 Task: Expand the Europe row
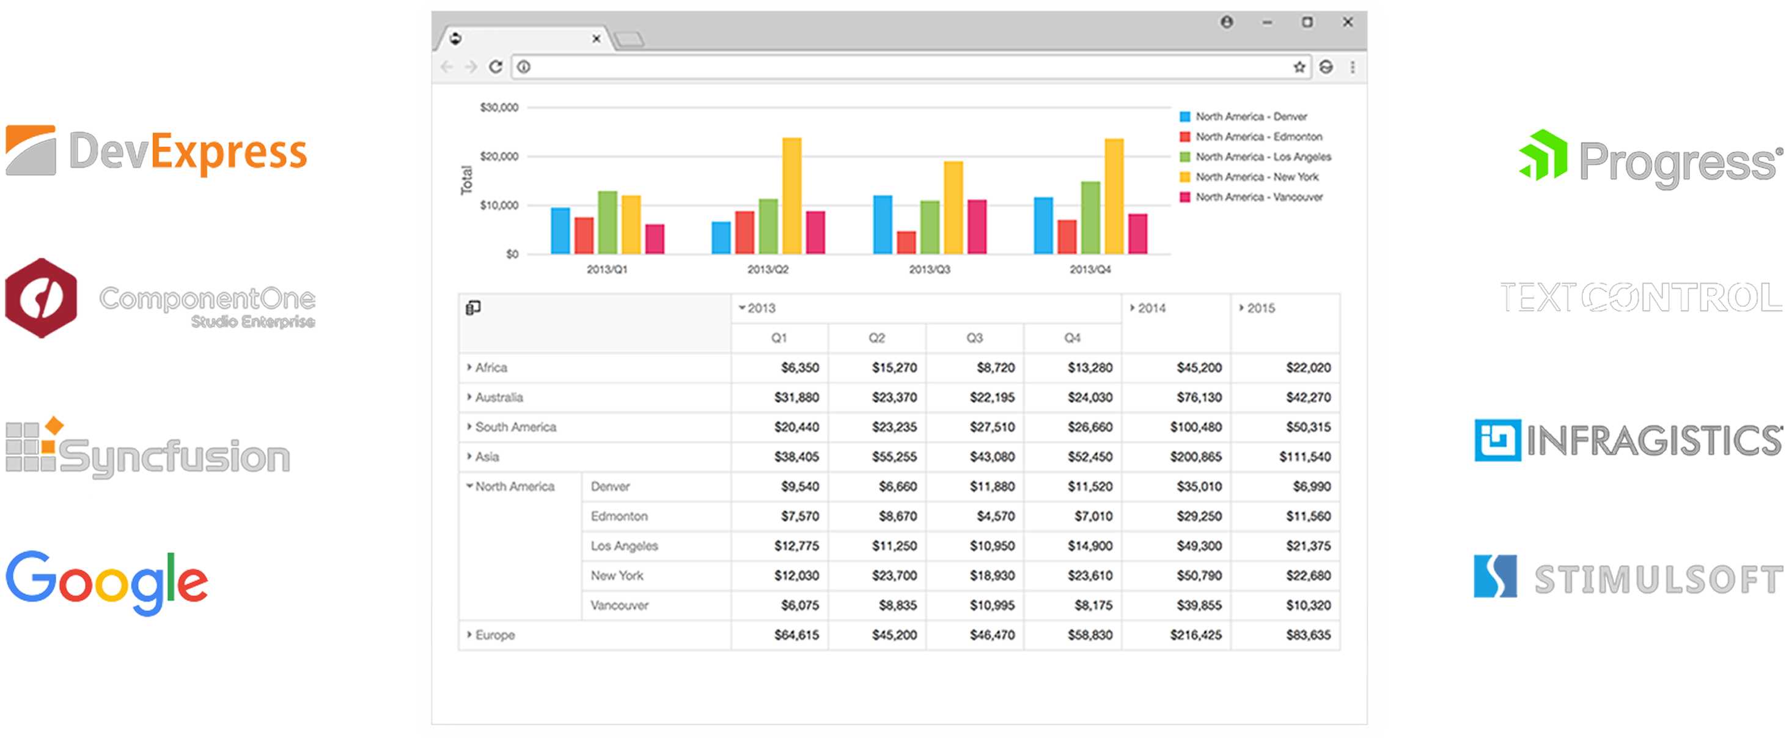click(469, 635)
